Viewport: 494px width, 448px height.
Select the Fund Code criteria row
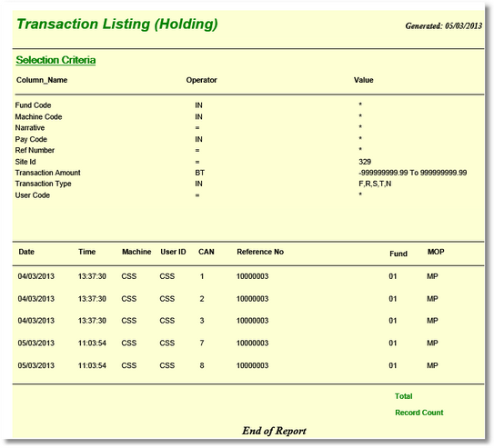pyautogui.click(x=249, y=105)
